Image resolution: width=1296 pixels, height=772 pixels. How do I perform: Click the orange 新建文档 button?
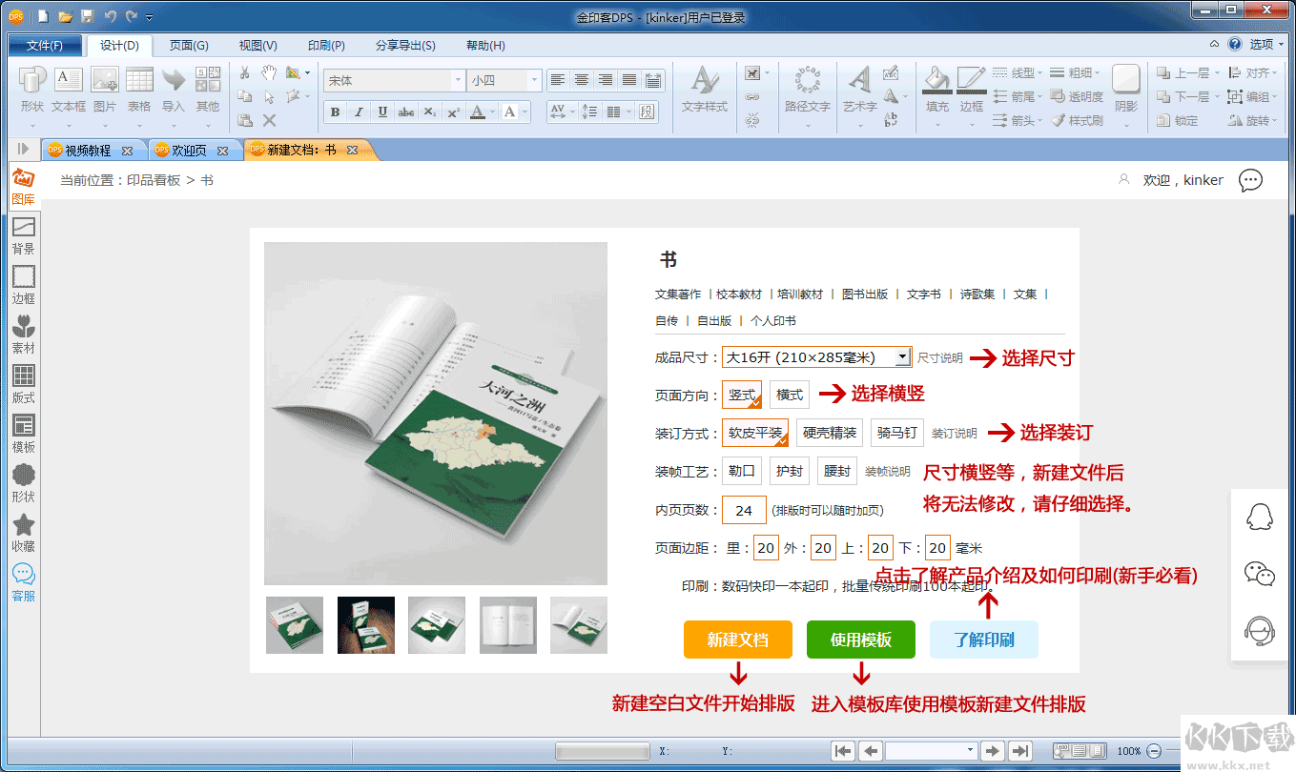point(737,640)
